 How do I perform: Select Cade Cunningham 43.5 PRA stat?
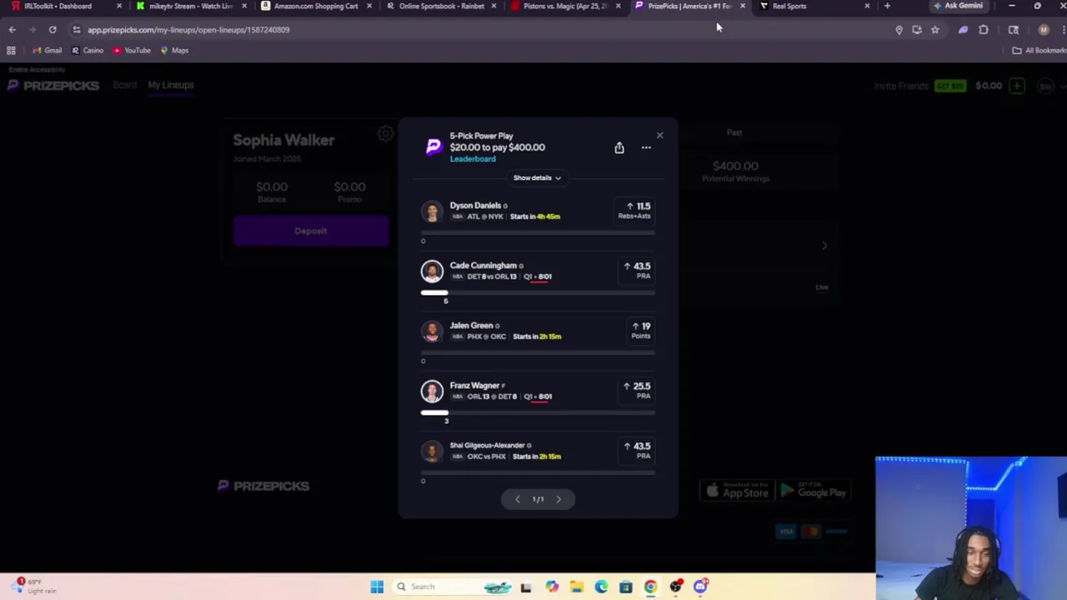(637, 271)
